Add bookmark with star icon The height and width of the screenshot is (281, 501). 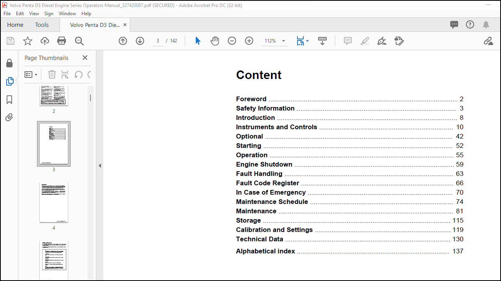(28, 41)
